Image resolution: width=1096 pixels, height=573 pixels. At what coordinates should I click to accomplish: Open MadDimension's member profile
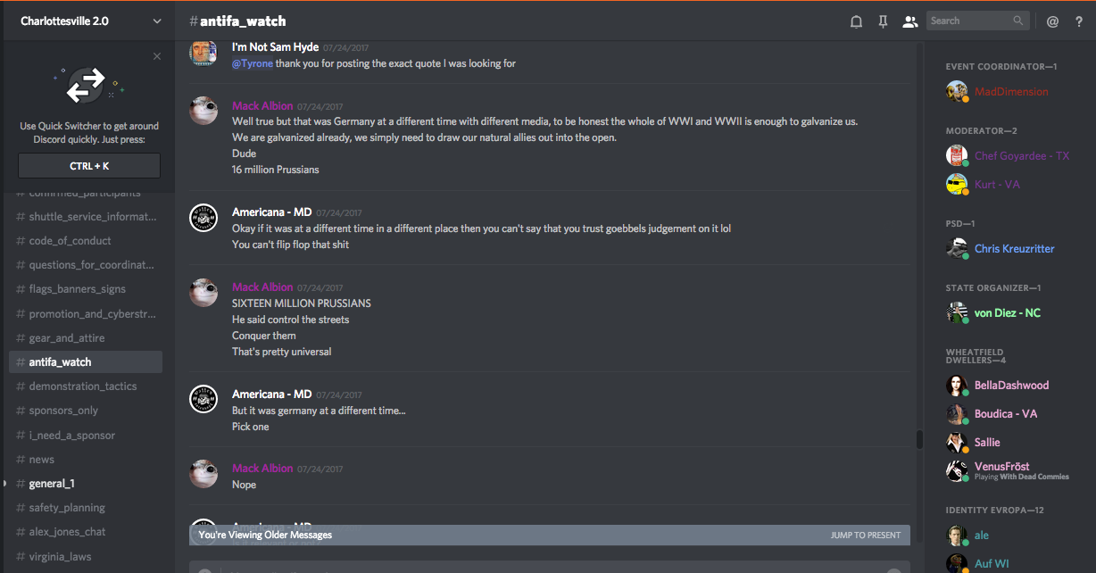[1010, 92]
